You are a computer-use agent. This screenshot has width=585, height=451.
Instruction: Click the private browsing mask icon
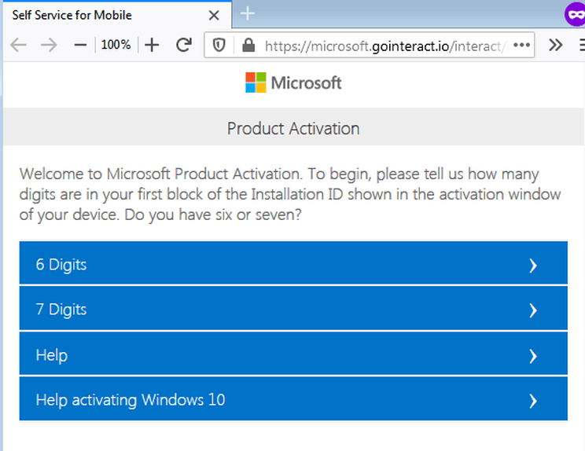576,15
